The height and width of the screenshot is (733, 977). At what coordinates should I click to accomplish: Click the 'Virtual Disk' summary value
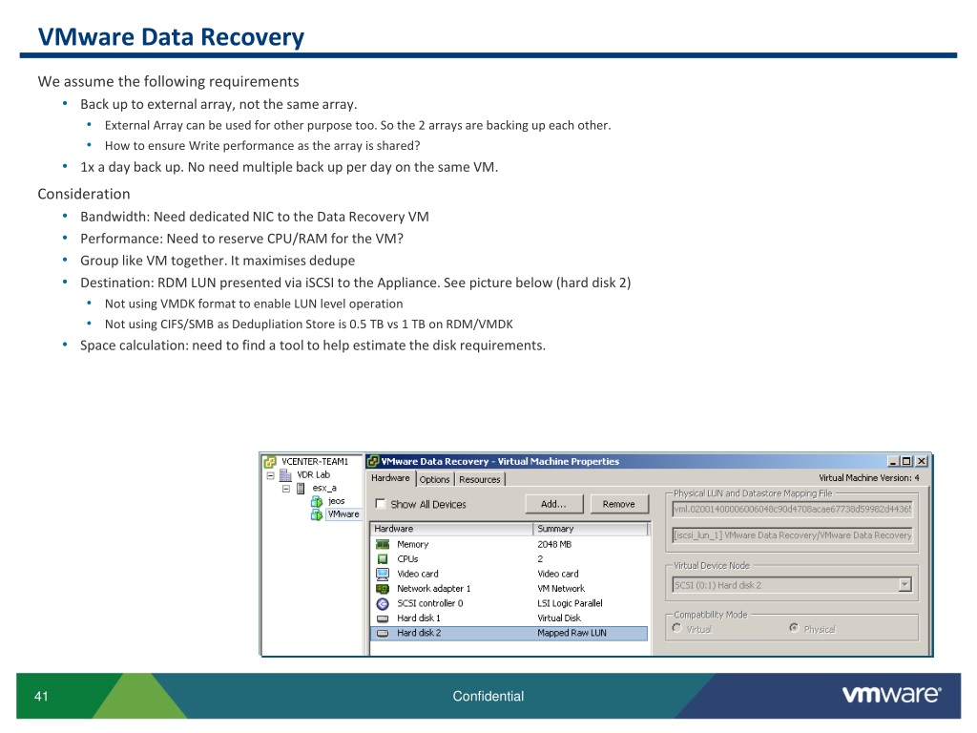(x=559, y=618)
